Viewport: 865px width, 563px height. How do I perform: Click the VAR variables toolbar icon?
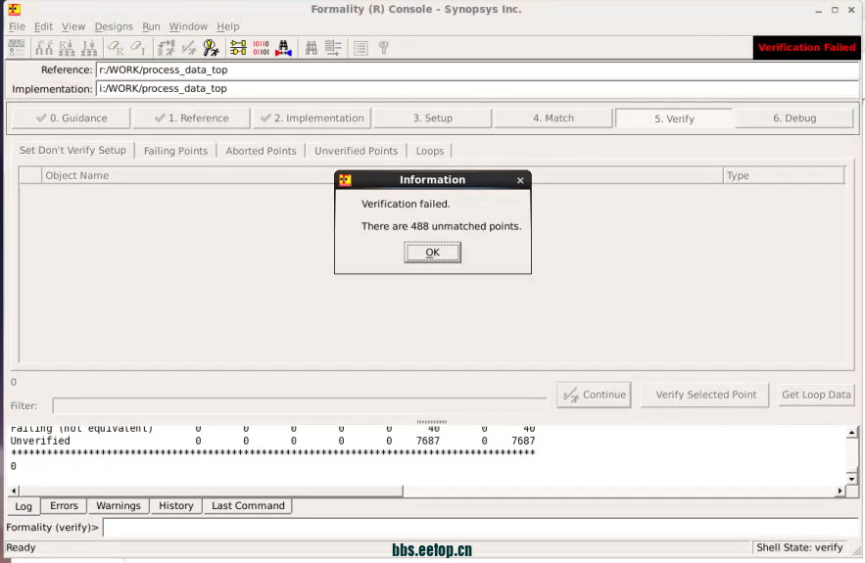18,47
